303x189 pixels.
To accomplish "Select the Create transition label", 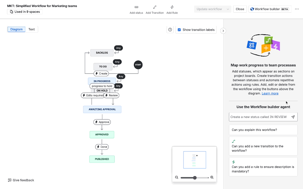I will 101,74.
